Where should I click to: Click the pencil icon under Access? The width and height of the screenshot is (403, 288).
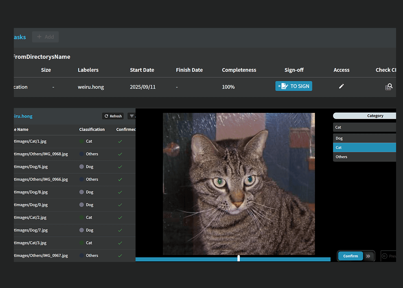(x=341, y=86)
